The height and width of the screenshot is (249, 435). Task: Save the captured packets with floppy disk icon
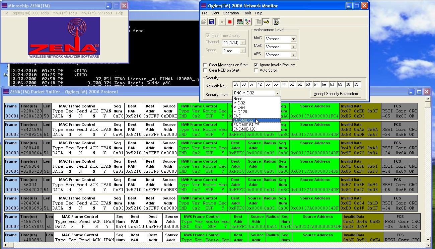(x=212, y=21)
